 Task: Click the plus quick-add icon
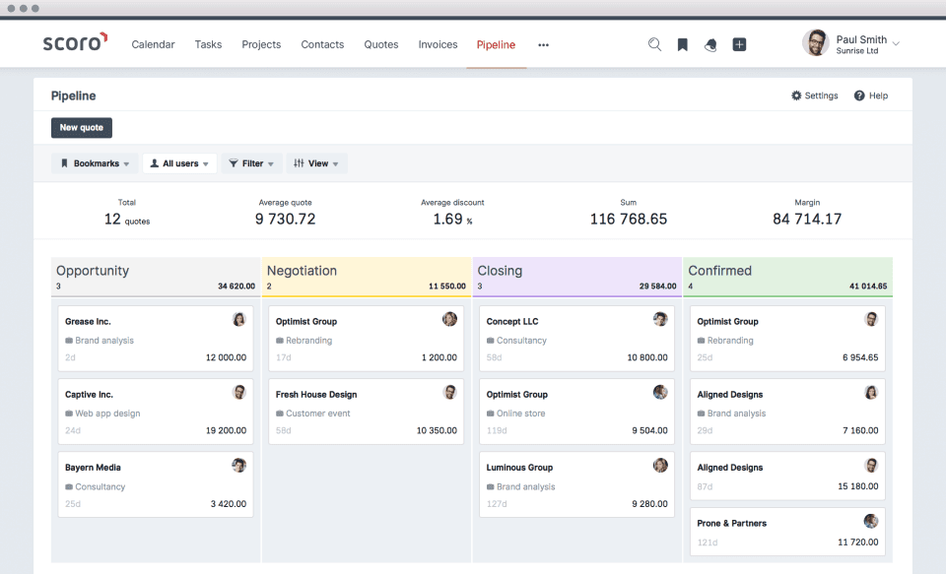[x=739, y=44]
